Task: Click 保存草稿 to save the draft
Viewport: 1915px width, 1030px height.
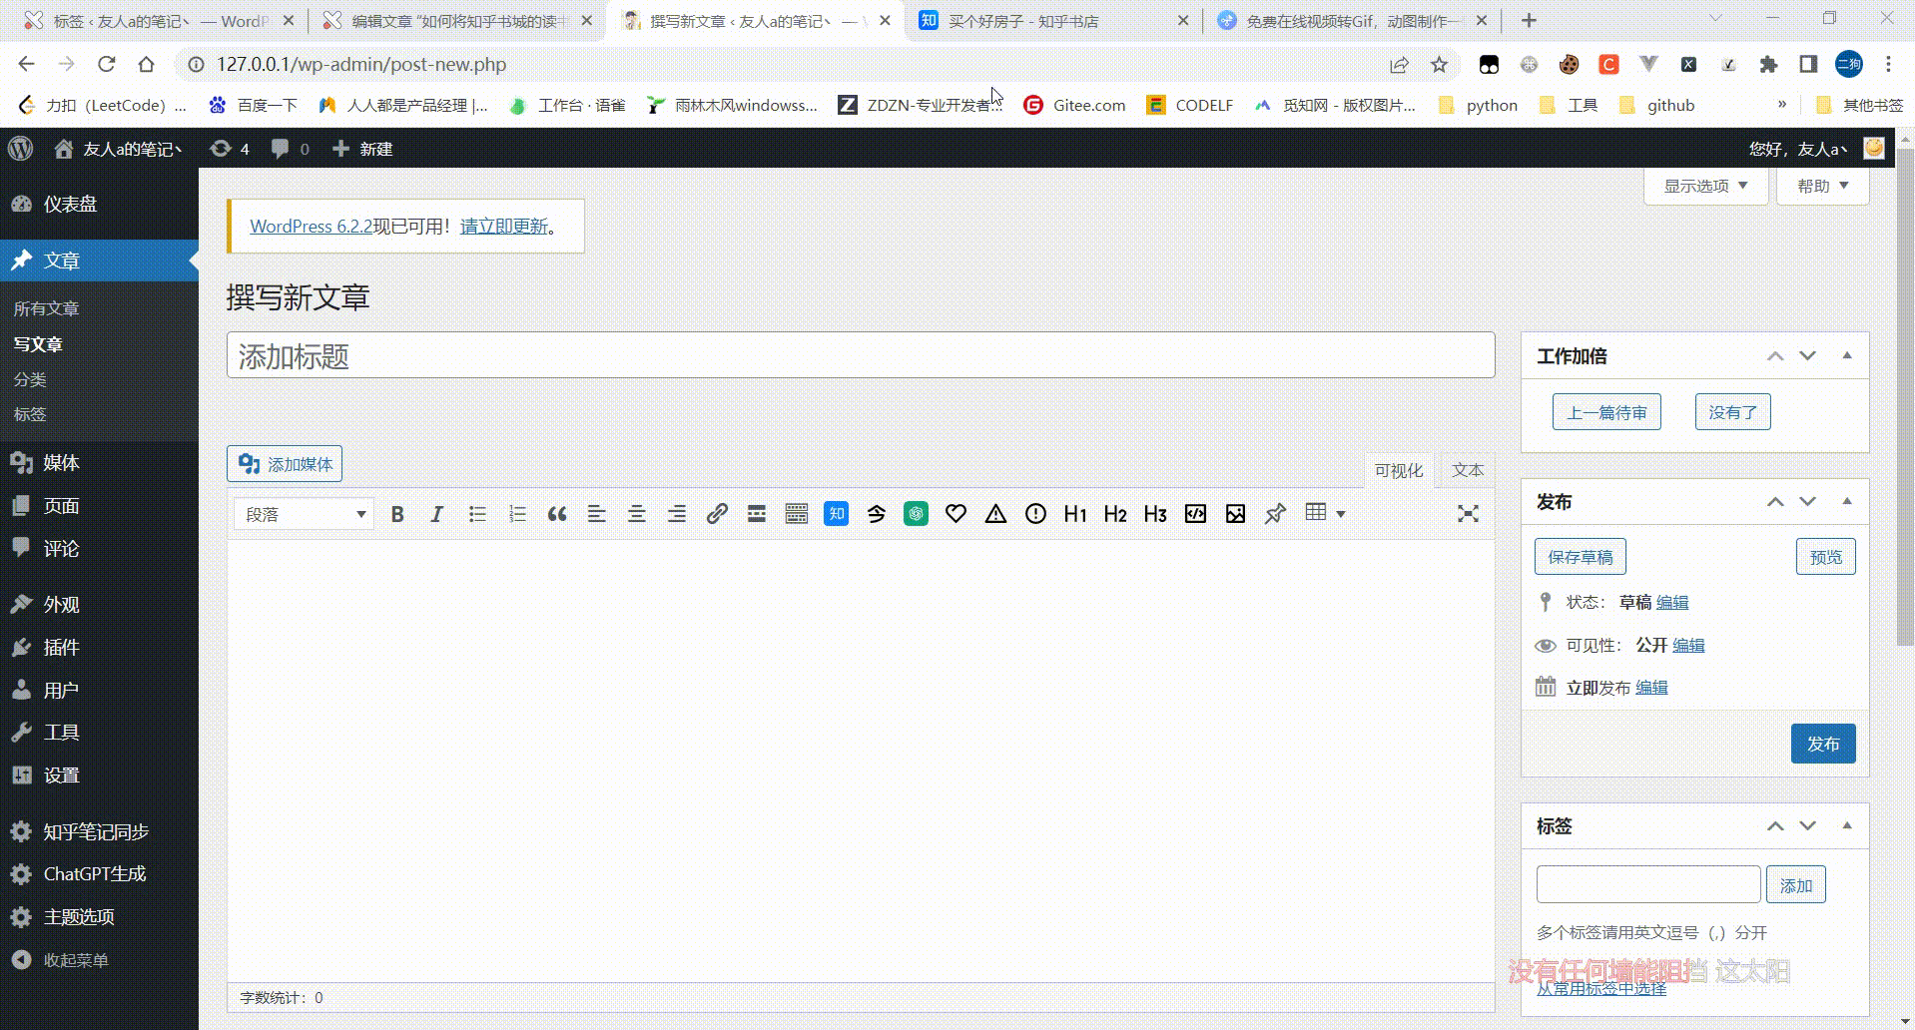Action: (1580, 556)
